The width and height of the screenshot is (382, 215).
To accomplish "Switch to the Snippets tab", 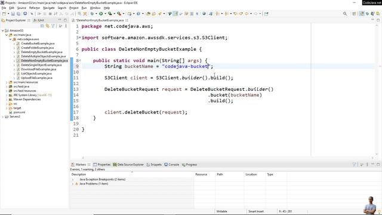I will click(x=154, y=165).
